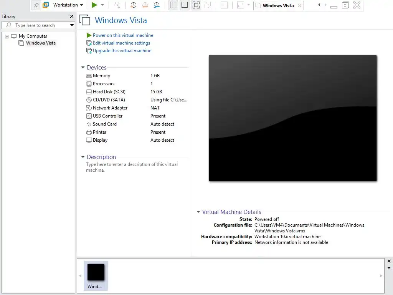Screen dimensions: 393x295
Task: Select the Memory device label
Action: (x=101, y=76)
